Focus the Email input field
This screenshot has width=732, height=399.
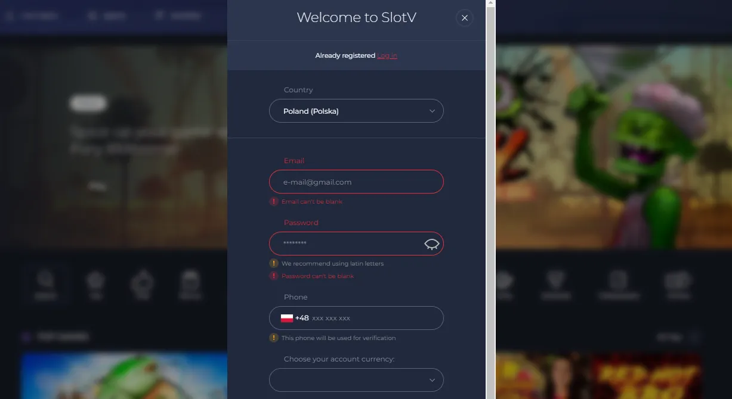356,182
